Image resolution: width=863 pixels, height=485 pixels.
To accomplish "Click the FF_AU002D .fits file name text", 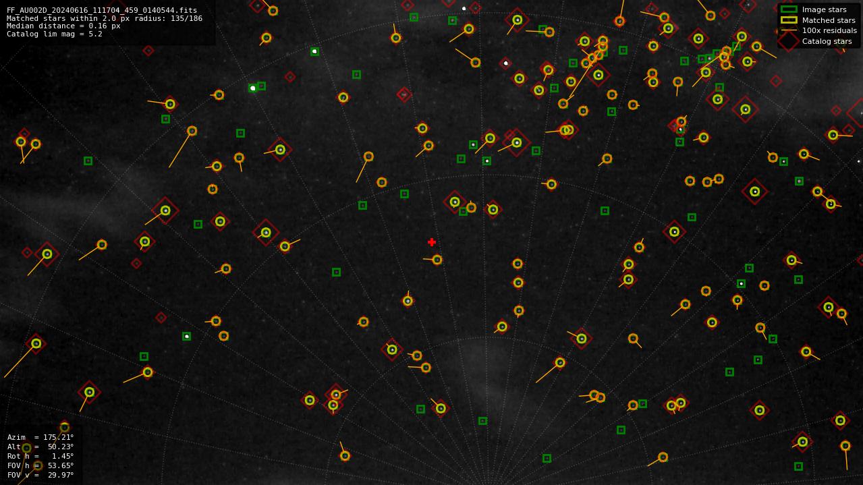I will [102, 11].
